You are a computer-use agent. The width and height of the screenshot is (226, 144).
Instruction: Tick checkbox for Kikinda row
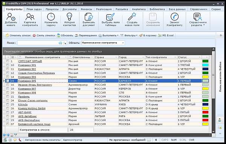tap(8, 104)
